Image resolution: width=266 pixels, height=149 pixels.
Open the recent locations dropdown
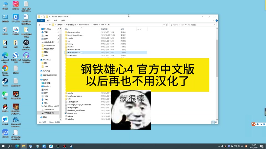47,25
